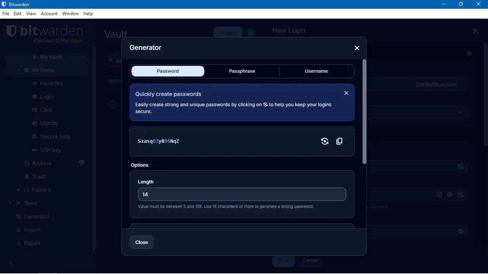The height and width of the screenshot is (274, 488).
Task: Collapse the sidebar with the bottom chevron
Action: (11, 263)
